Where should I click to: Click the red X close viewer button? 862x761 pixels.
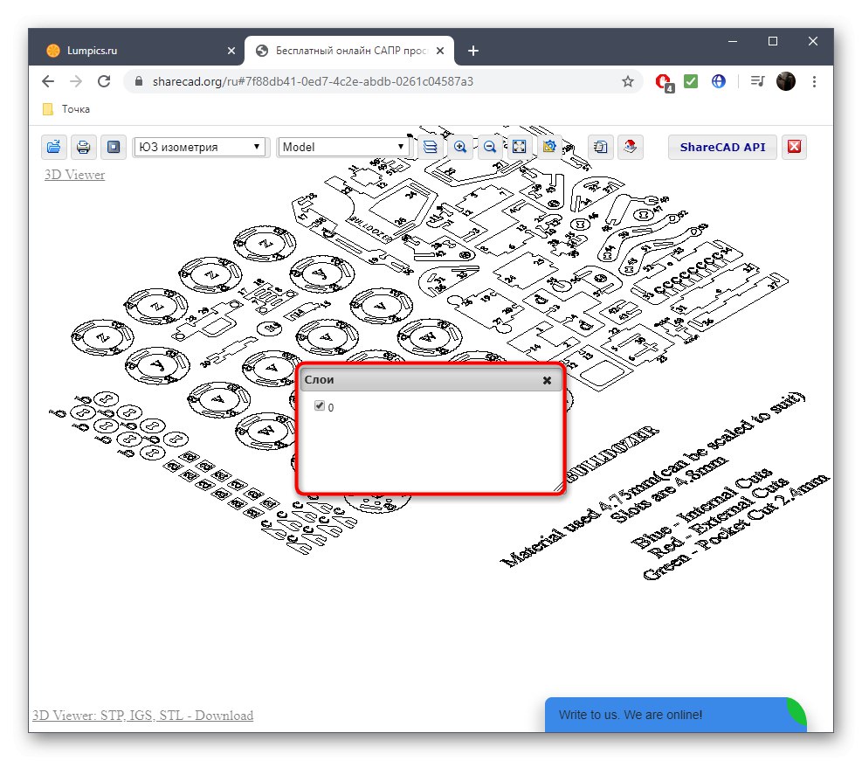click(795, 147)
